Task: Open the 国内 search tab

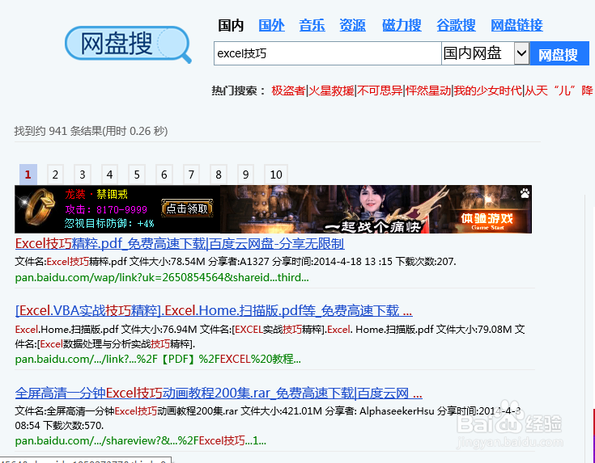Action: [x=231, y=26]
